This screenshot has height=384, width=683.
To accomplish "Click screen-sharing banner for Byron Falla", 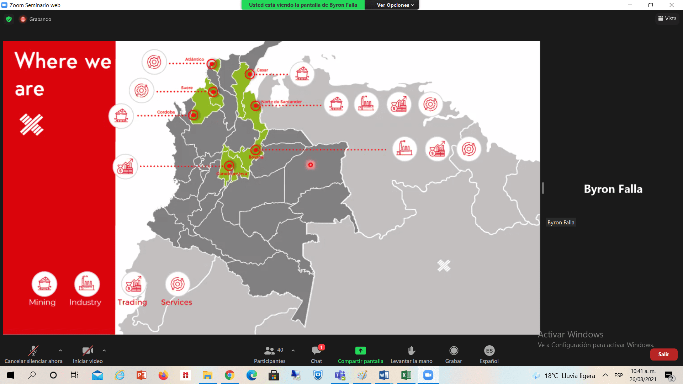I will coord(303,5).
